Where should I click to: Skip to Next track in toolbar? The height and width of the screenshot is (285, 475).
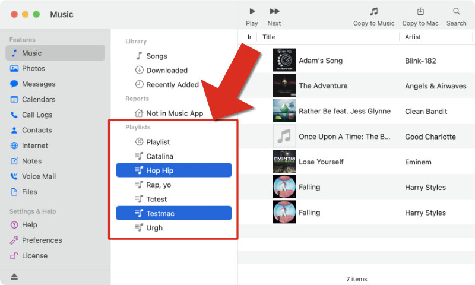[x=274, y=17]
